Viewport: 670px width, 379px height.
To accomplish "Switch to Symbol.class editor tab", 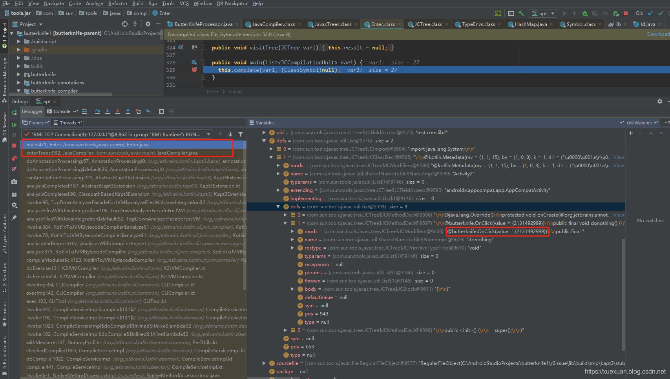I will pyautogui.click(x=581, y=24).
